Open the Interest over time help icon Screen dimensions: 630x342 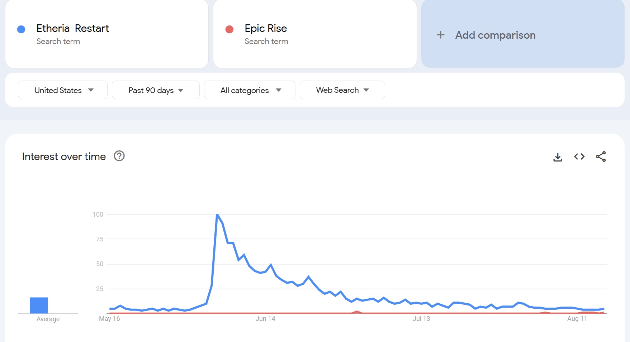119,156
